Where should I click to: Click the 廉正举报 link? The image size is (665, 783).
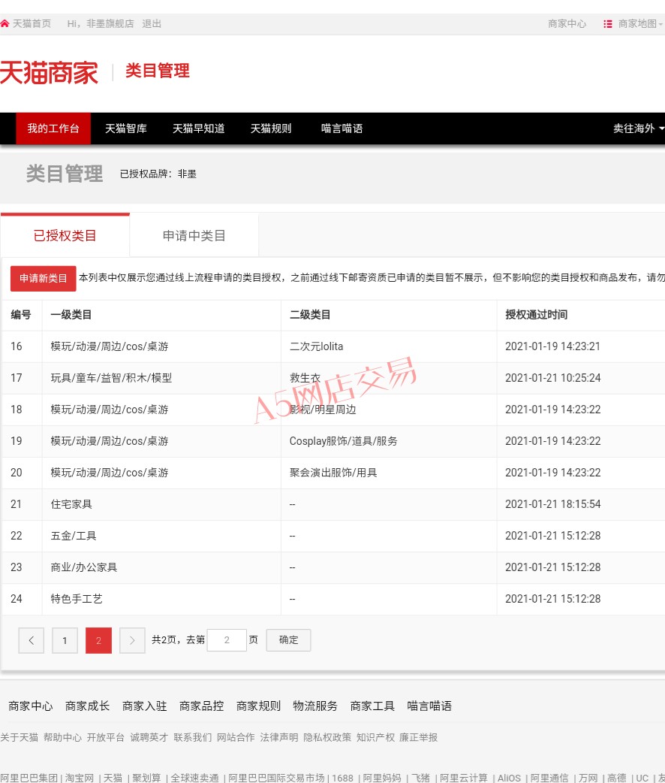(x=419, y=738)
